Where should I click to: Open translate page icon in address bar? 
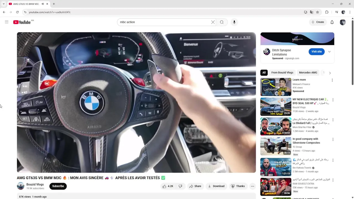[x=312, y=12]
